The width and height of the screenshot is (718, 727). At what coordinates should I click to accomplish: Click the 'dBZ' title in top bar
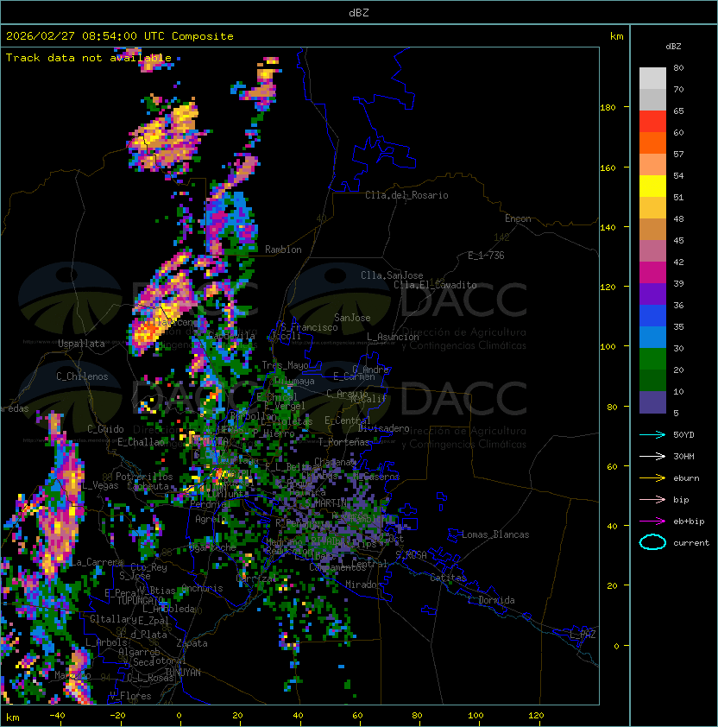click(359, 12)
